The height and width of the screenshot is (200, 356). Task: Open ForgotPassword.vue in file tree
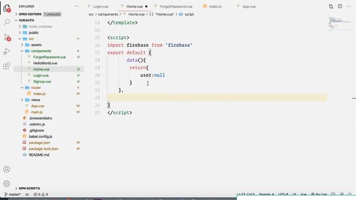[50, 57]
